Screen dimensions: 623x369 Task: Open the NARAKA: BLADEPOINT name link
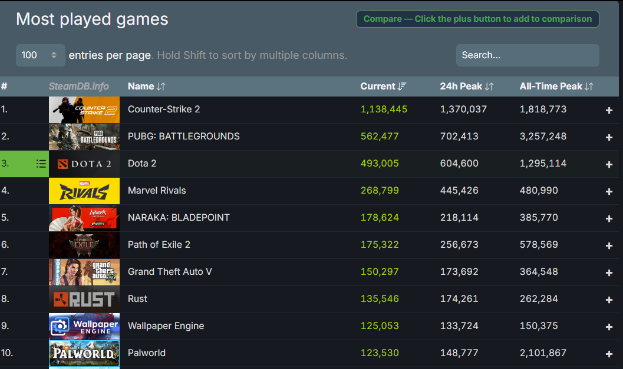click(179, 217)
